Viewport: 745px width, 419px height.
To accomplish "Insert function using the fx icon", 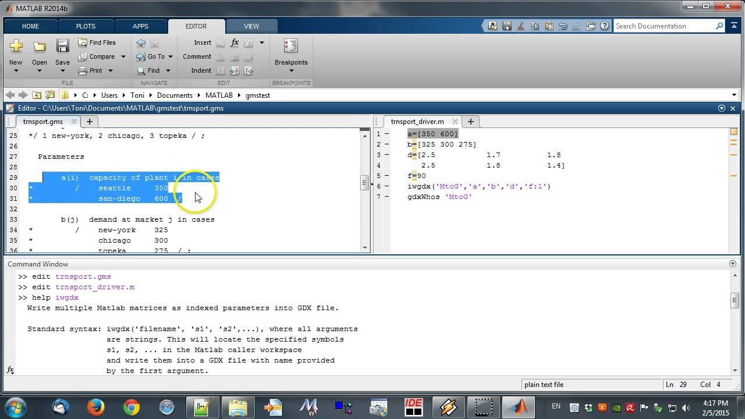I will [x=235, y=42].
